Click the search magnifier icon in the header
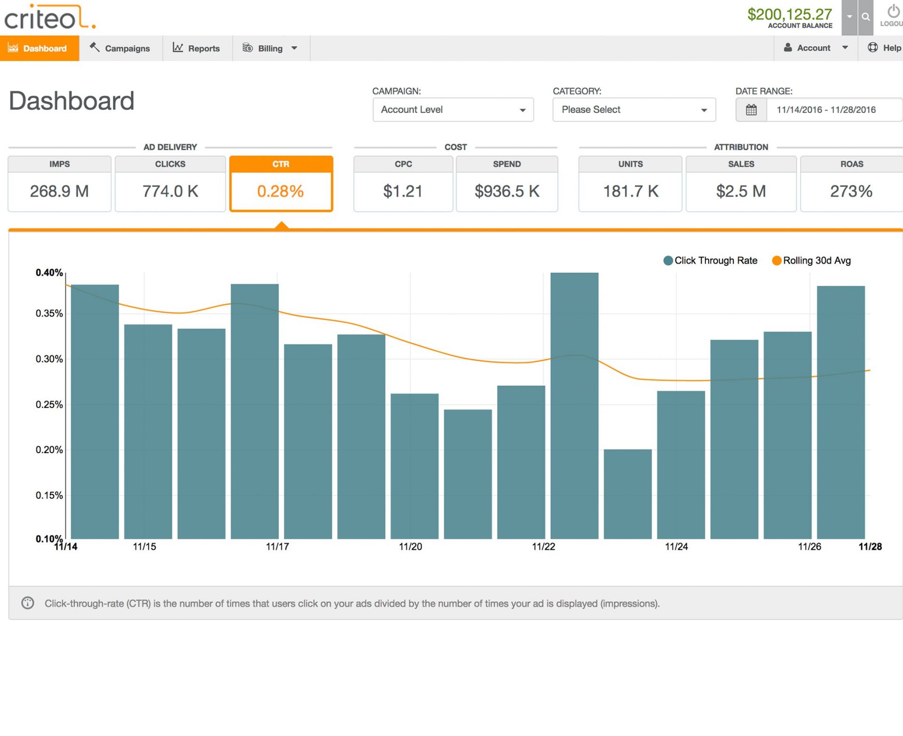Viewport: 903px width, 736px height. click(x=866, y=17)
